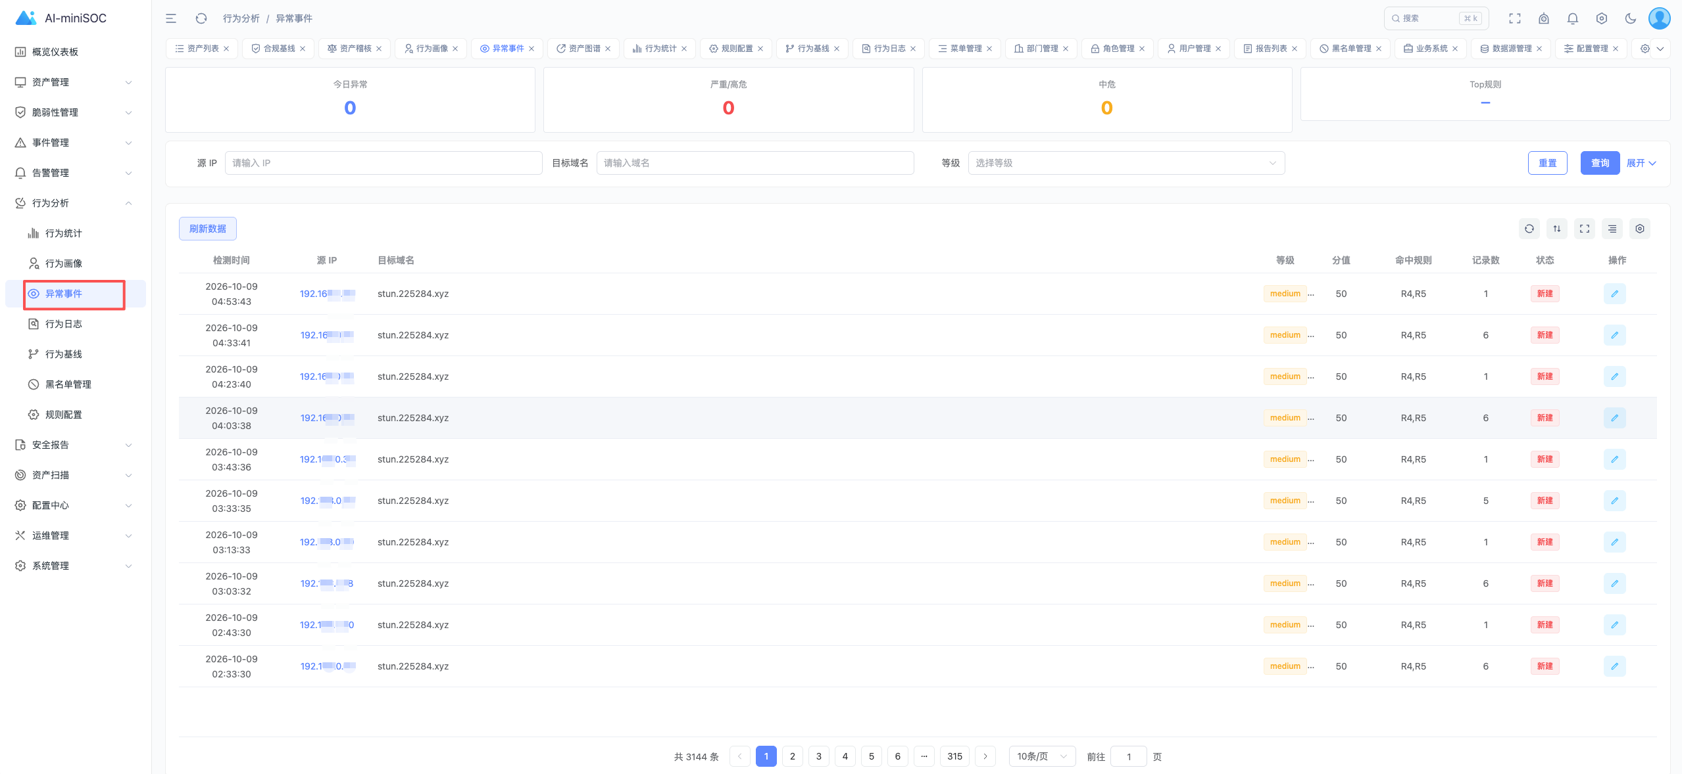This screenshot has width=1682, height=774.
Task: Enter fullscreen via top bar icon
Action: [x=1515, y=18]
